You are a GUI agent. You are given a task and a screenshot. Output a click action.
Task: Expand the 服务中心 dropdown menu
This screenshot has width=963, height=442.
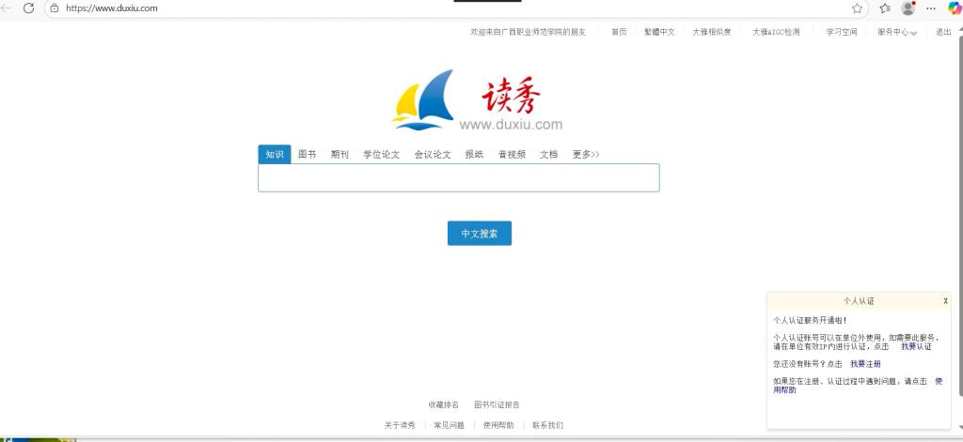896,32
